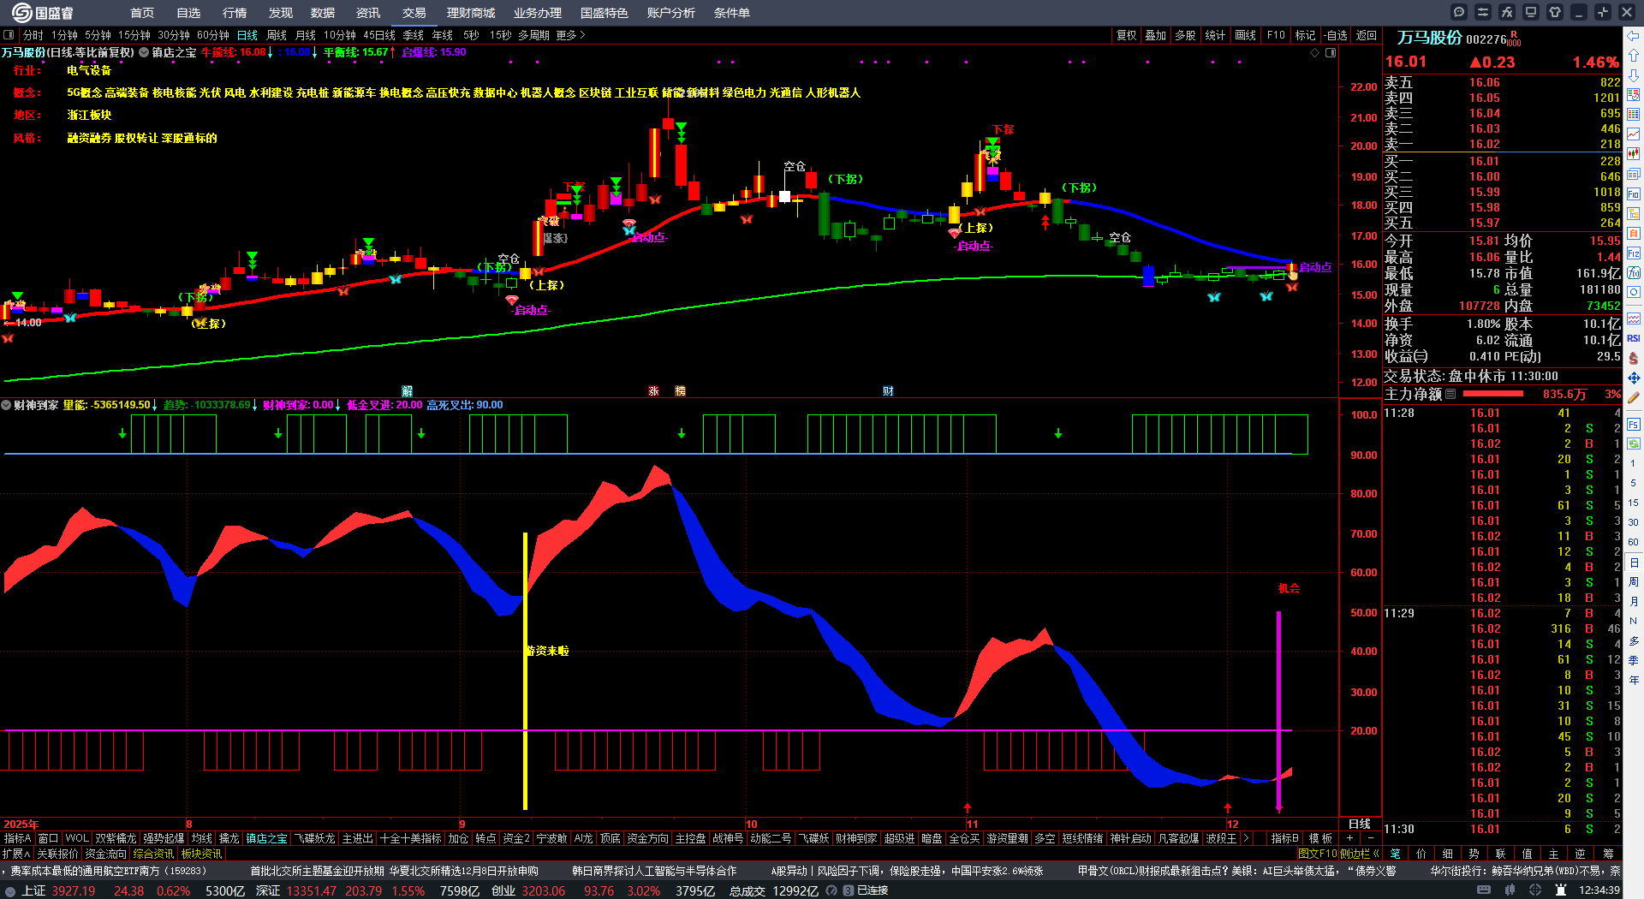The height and width of the screenshot is (899, 1644).
Task: Click the minus zoom button near 日线
Action: (x=1371, y=838)
